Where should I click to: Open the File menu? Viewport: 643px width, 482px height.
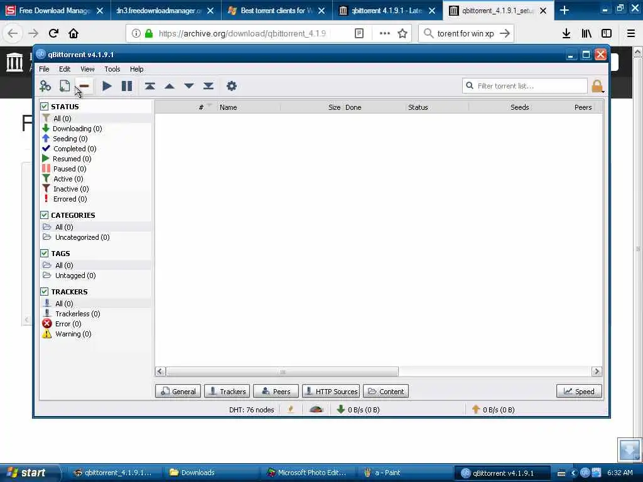click(44, 69)
